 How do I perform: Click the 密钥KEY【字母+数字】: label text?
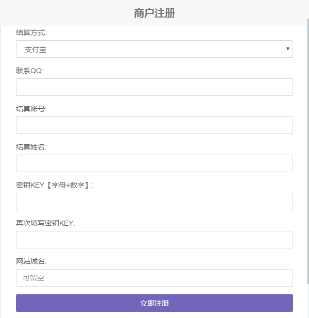(55, 185)
